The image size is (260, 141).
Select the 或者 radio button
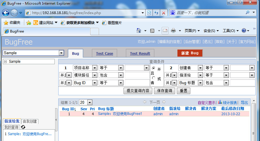pyautogui.click(x=153, y=78)
